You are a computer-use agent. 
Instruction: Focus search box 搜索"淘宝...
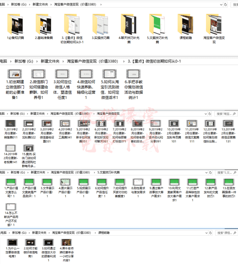[226, 114]
